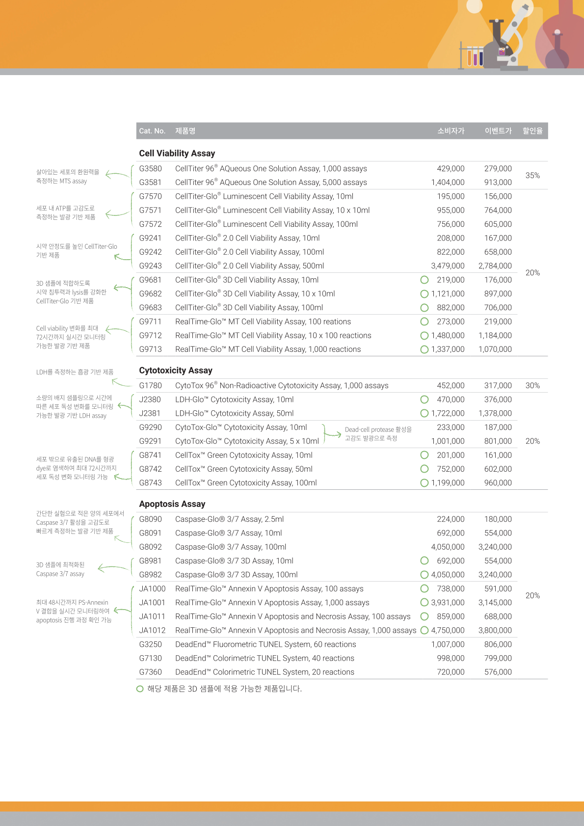Viewport: 584px width, 826px height.
Task: Click the 이벤트가 column header
Action: tap(498, 131)
